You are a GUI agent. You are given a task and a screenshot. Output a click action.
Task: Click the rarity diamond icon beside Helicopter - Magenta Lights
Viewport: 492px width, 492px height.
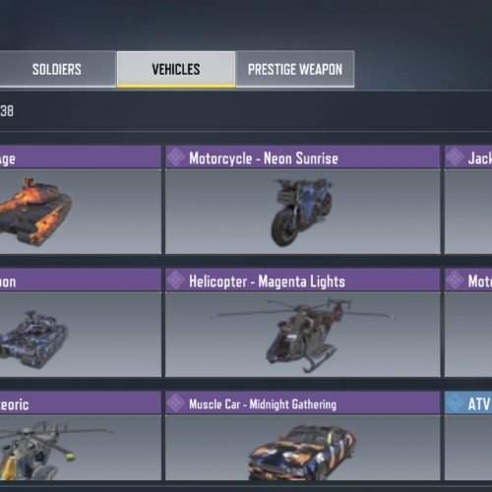pyautogui.click(x=176, y=280)
